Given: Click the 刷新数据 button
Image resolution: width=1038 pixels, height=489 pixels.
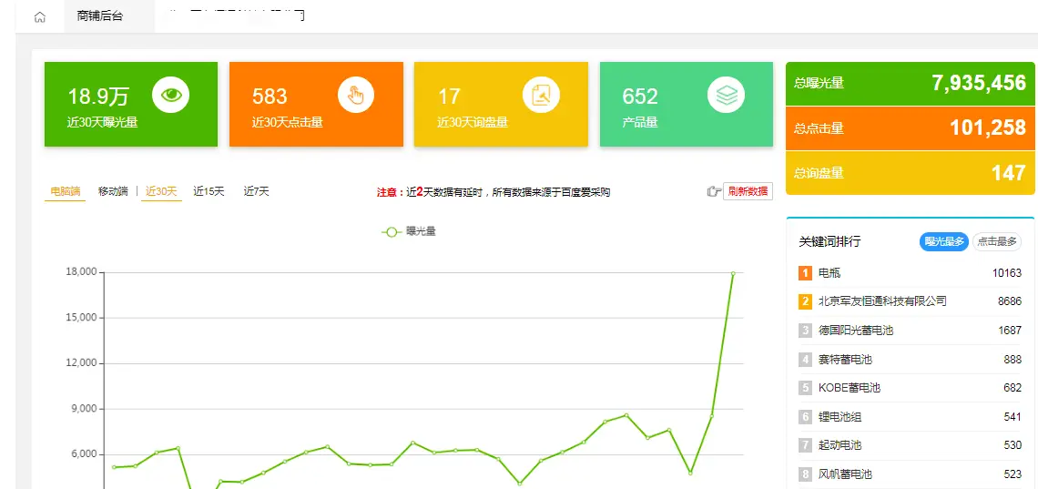Looking at the screenshot, I should point(748,192).
